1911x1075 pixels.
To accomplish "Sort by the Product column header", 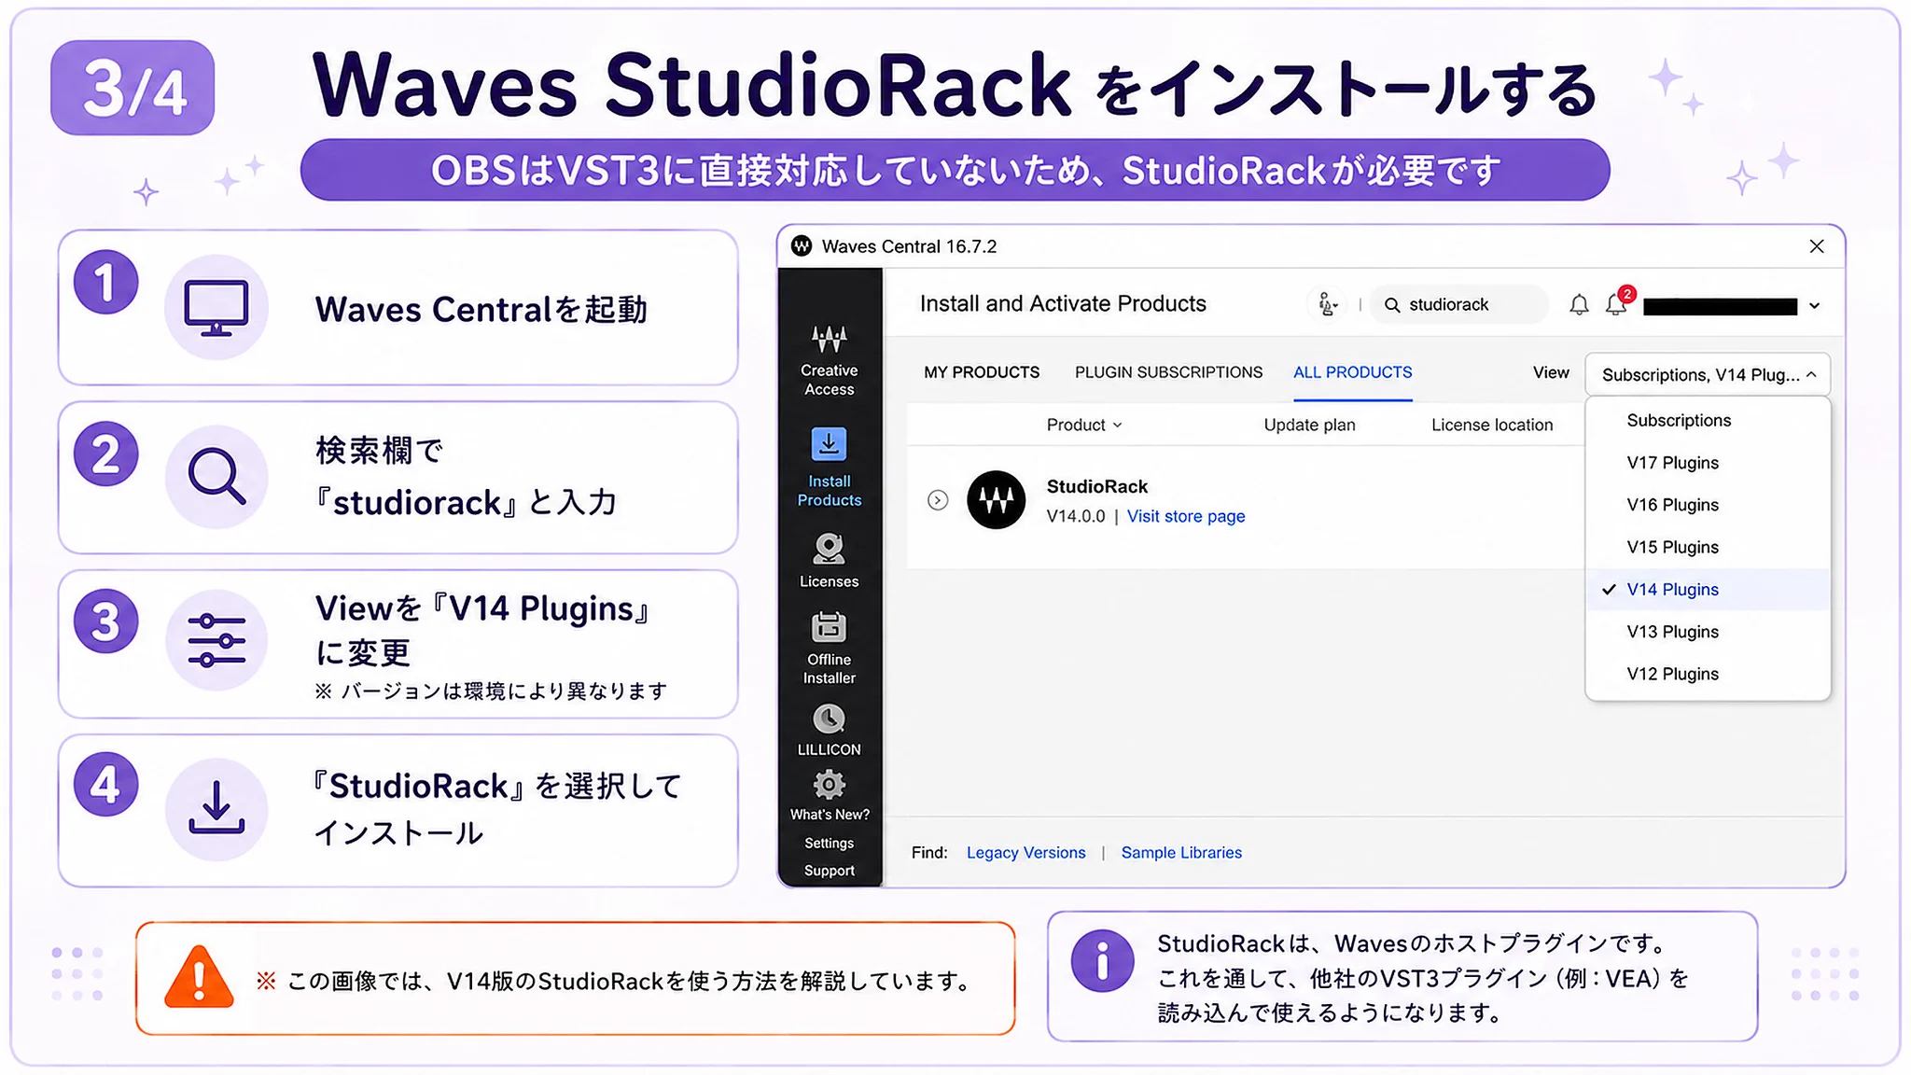I will [x=1084, y=425].
